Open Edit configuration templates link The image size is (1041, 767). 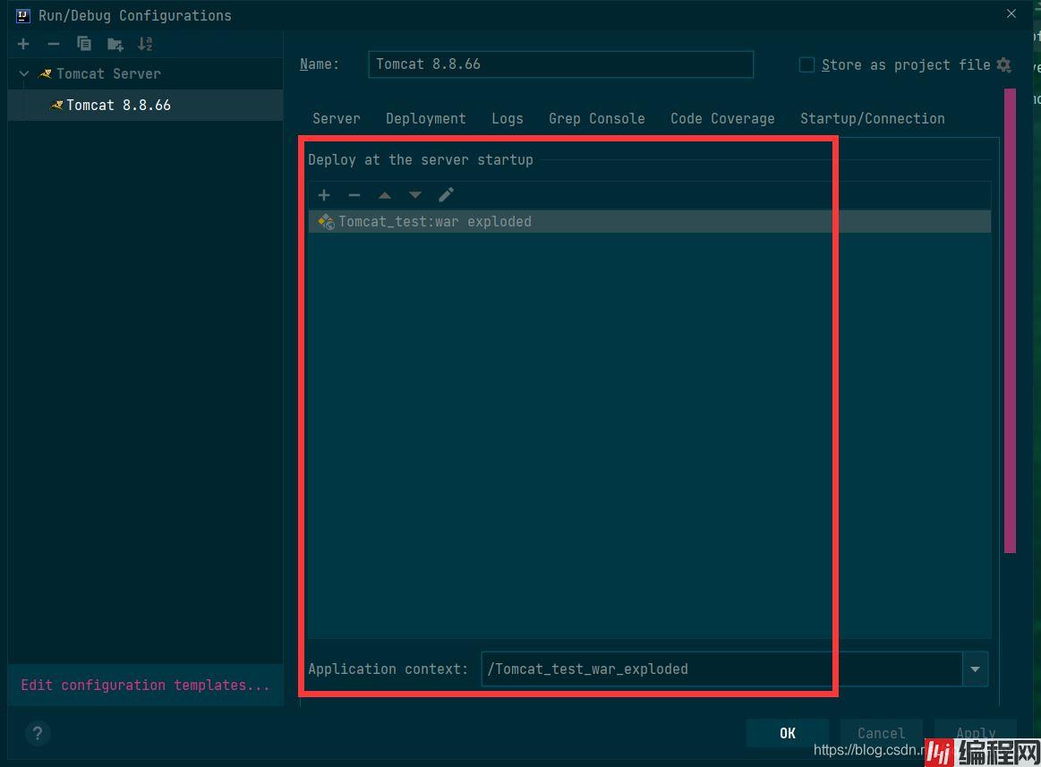[x=145, y=685]
